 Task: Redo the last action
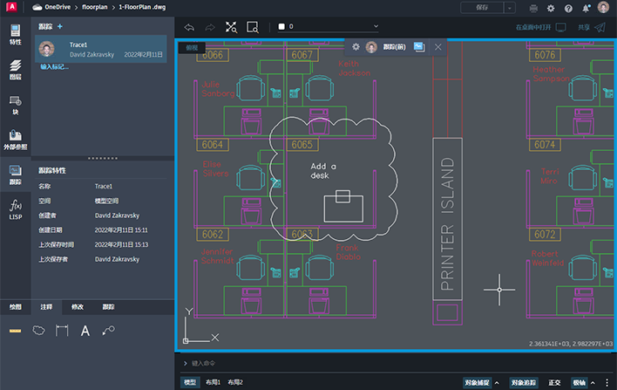pyautogui.click(x=210, y=27)
